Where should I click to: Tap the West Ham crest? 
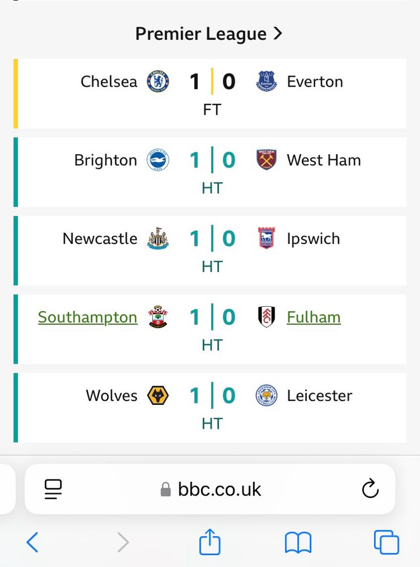[x=267, y=160]
